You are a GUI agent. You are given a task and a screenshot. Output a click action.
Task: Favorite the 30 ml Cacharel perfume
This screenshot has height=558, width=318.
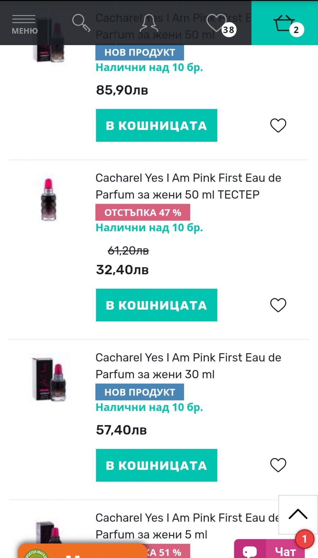coord(278,465)
